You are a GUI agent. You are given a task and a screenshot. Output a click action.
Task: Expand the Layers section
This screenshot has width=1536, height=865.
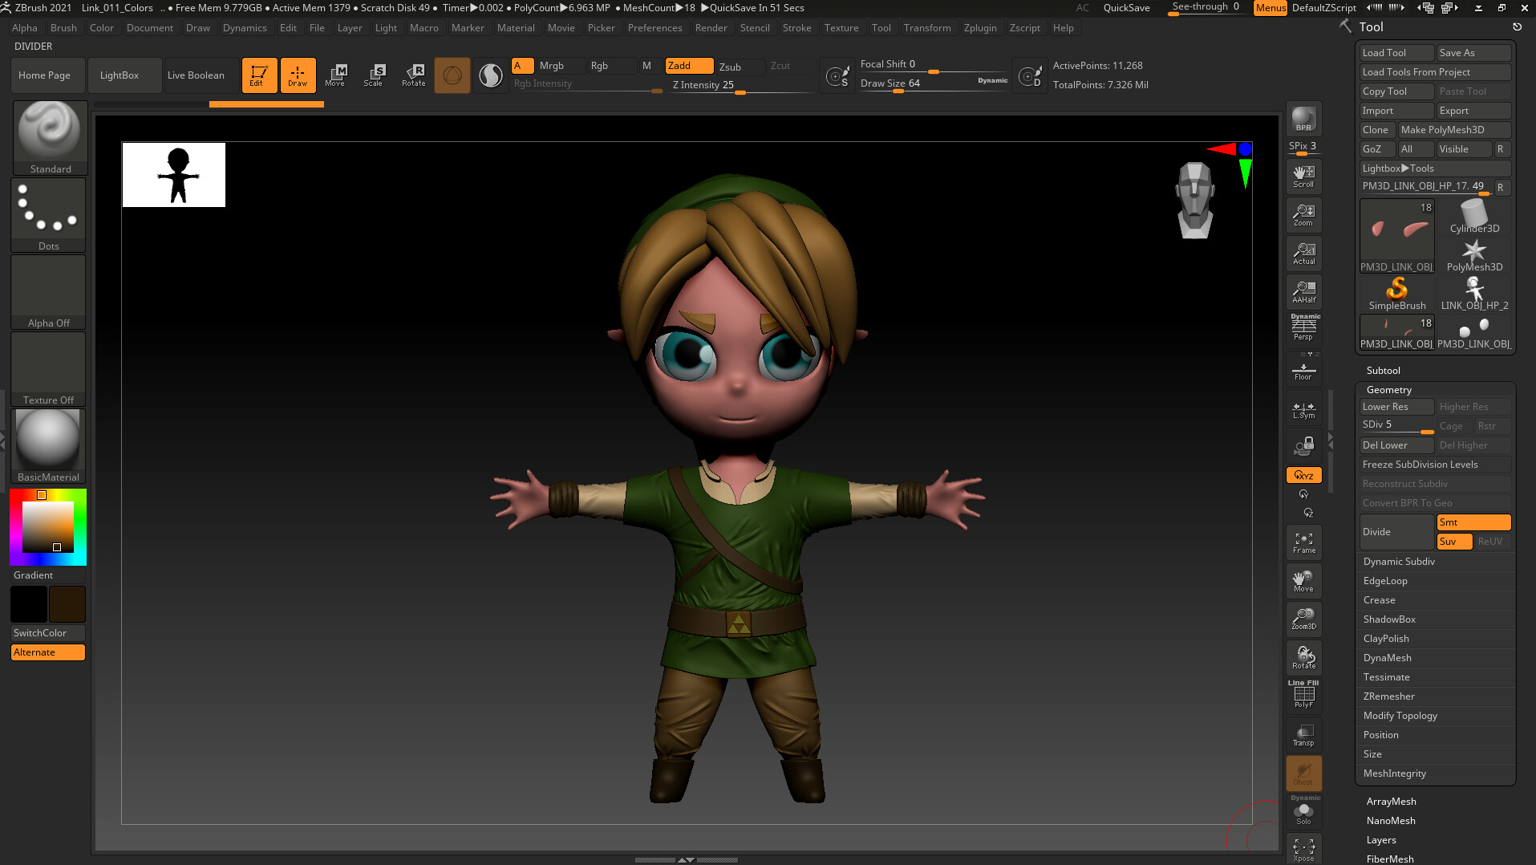[1381, 839]
